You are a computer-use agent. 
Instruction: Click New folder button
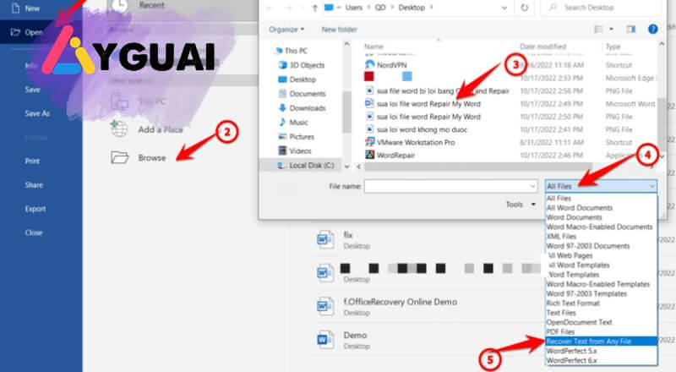[339, 30]
